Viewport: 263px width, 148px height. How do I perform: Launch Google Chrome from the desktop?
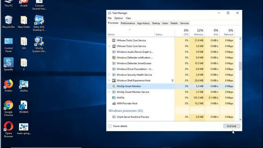8,108
